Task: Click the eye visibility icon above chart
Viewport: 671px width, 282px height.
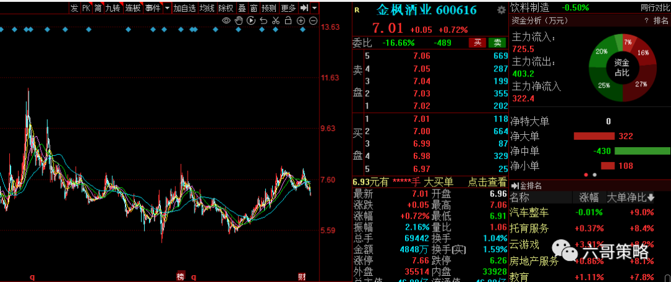Action: click(x=226, y=20)
